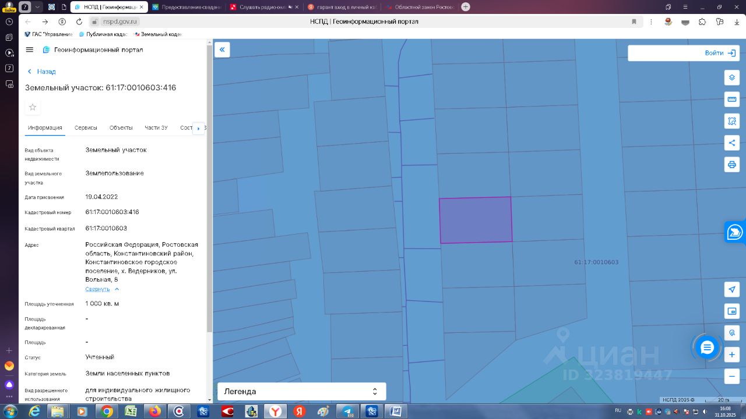Open Google Chrome from the taskbar

107,411
